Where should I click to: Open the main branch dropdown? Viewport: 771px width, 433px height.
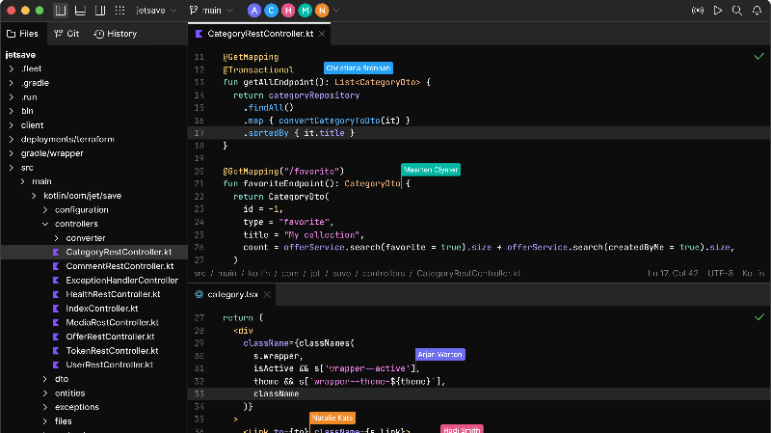click(x=212, y=11)
